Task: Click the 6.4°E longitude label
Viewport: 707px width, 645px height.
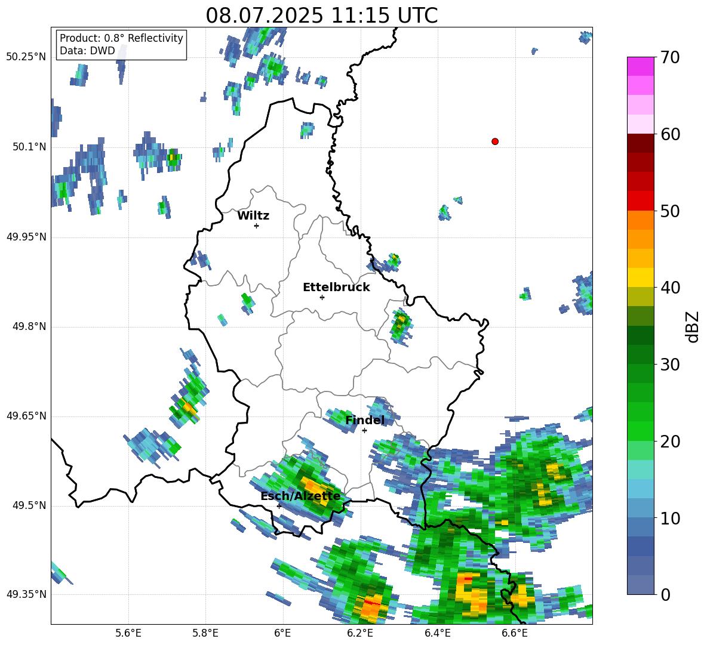Action: click(x=437, y=633)
